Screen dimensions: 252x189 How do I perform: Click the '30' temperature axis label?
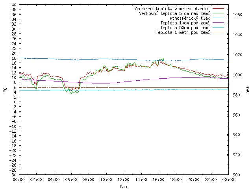14,29
